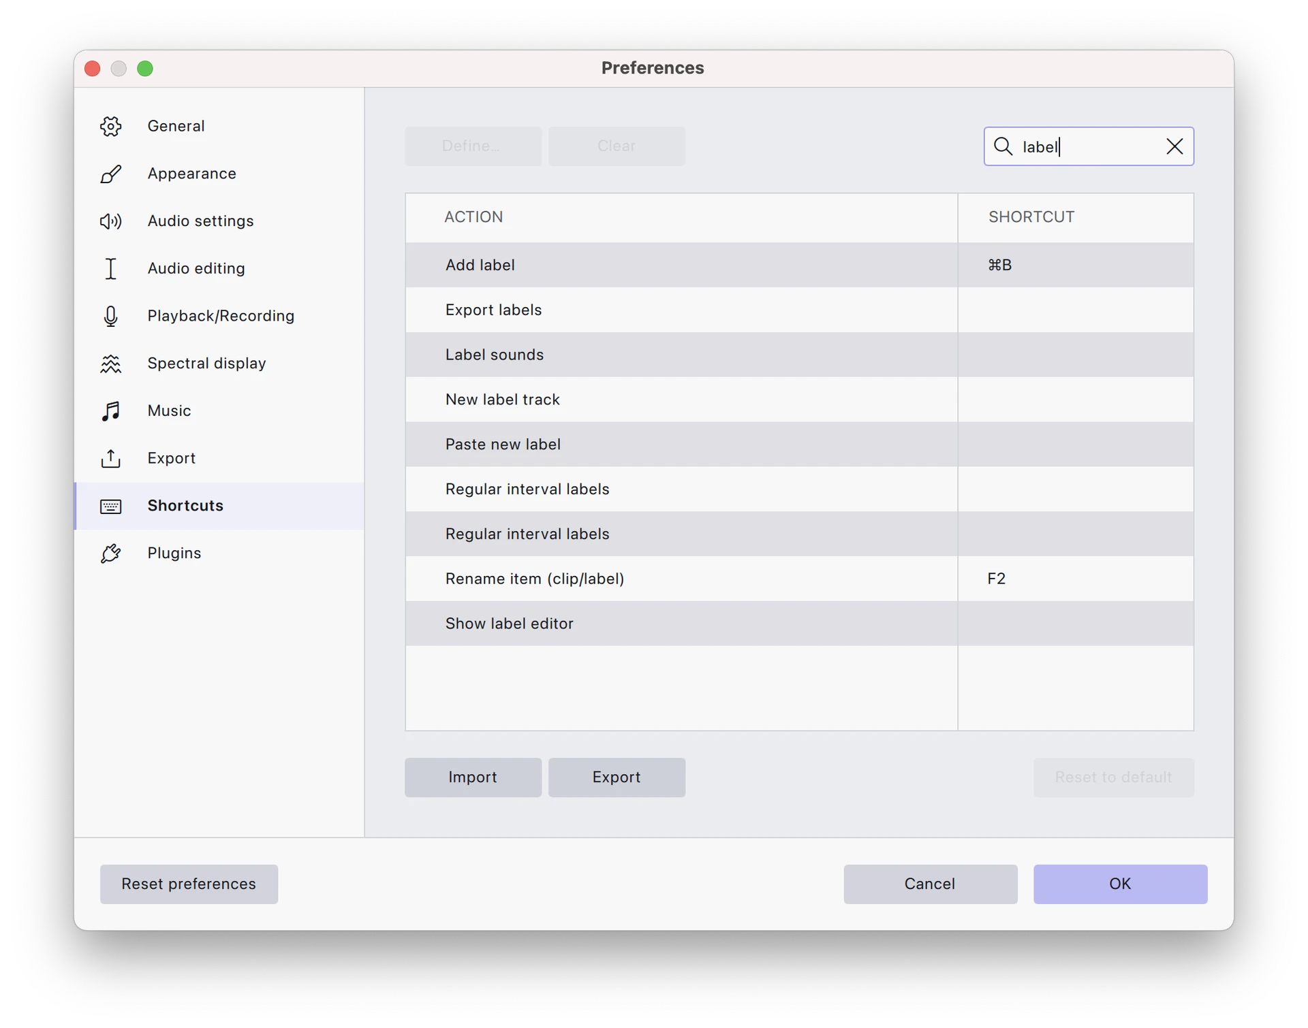Click the Audio editing cursor icon
Viewport: 1308px width, 1028px height.
click(110, 268)
